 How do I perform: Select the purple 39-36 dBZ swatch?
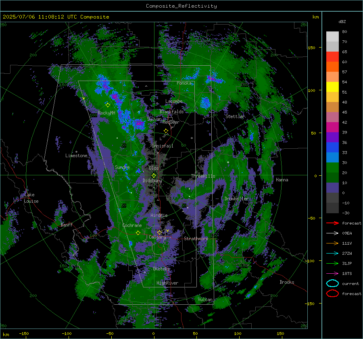(332, 137)
